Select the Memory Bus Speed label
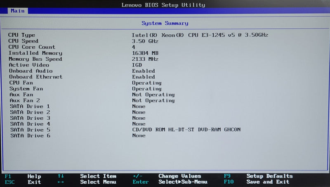 click(35, 59)
